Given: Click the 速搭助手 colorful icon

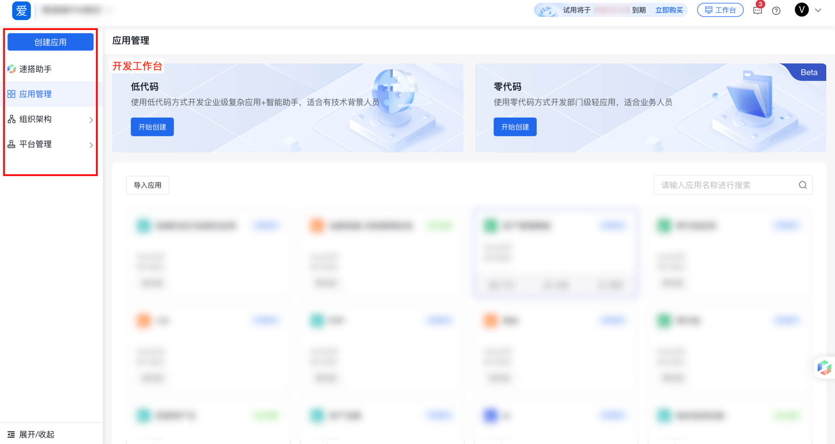Looking at the screenshot, I should pyautogui.click(x=12, y=69).
